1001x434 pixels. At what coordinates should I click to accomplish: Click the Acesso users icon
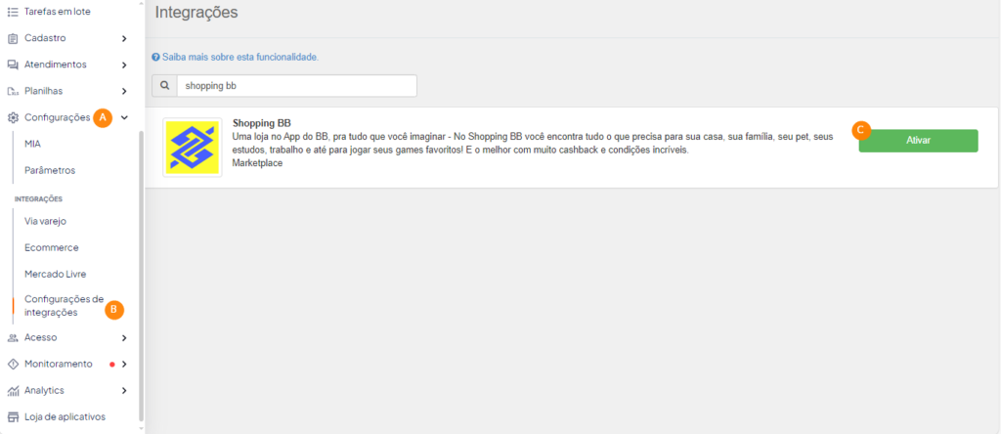pyautogui.click(x=12, y=337)
